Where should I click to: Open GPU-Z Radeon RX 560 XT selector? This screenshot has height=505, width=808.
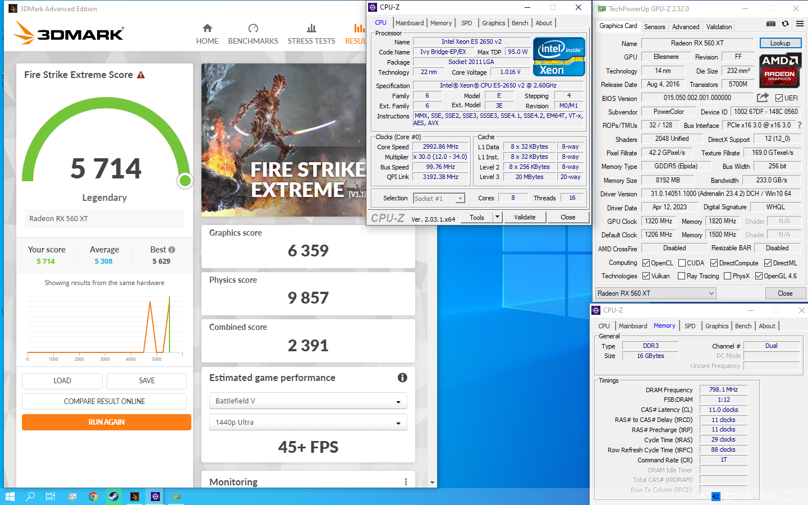click(656, 293)
